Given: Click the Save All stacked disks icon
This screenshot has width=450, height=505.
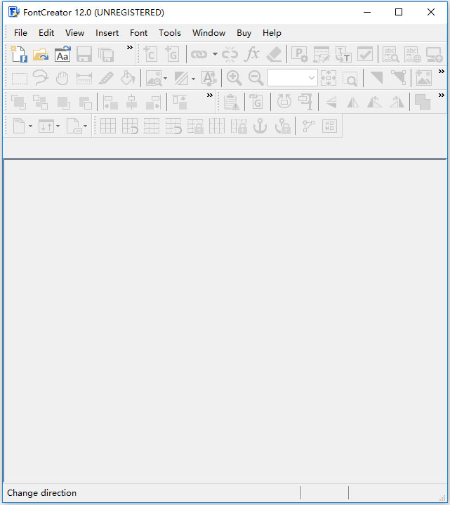Looking at the screenshot, I should coord(106,54).
